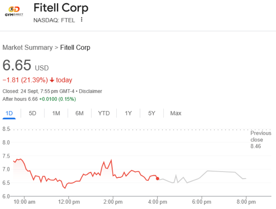Click the Market Summary breadcrumb link
The image size is (276, 209).
coord(27,47)
